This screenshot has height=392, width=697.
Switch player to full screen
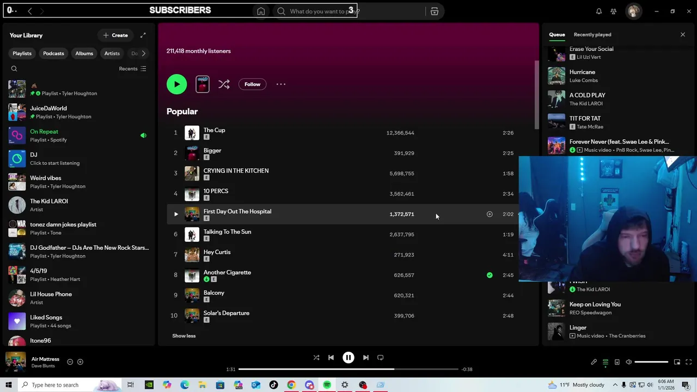point(688,362)
